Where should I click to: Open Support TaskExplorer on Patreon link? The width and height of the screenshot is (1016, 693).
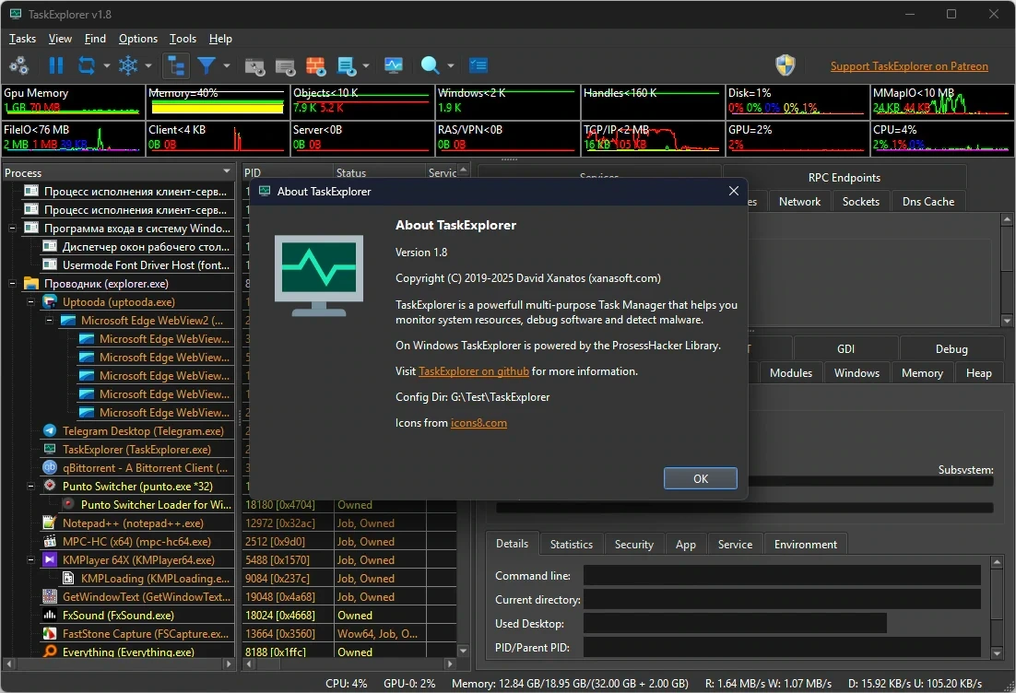(909, 66)
